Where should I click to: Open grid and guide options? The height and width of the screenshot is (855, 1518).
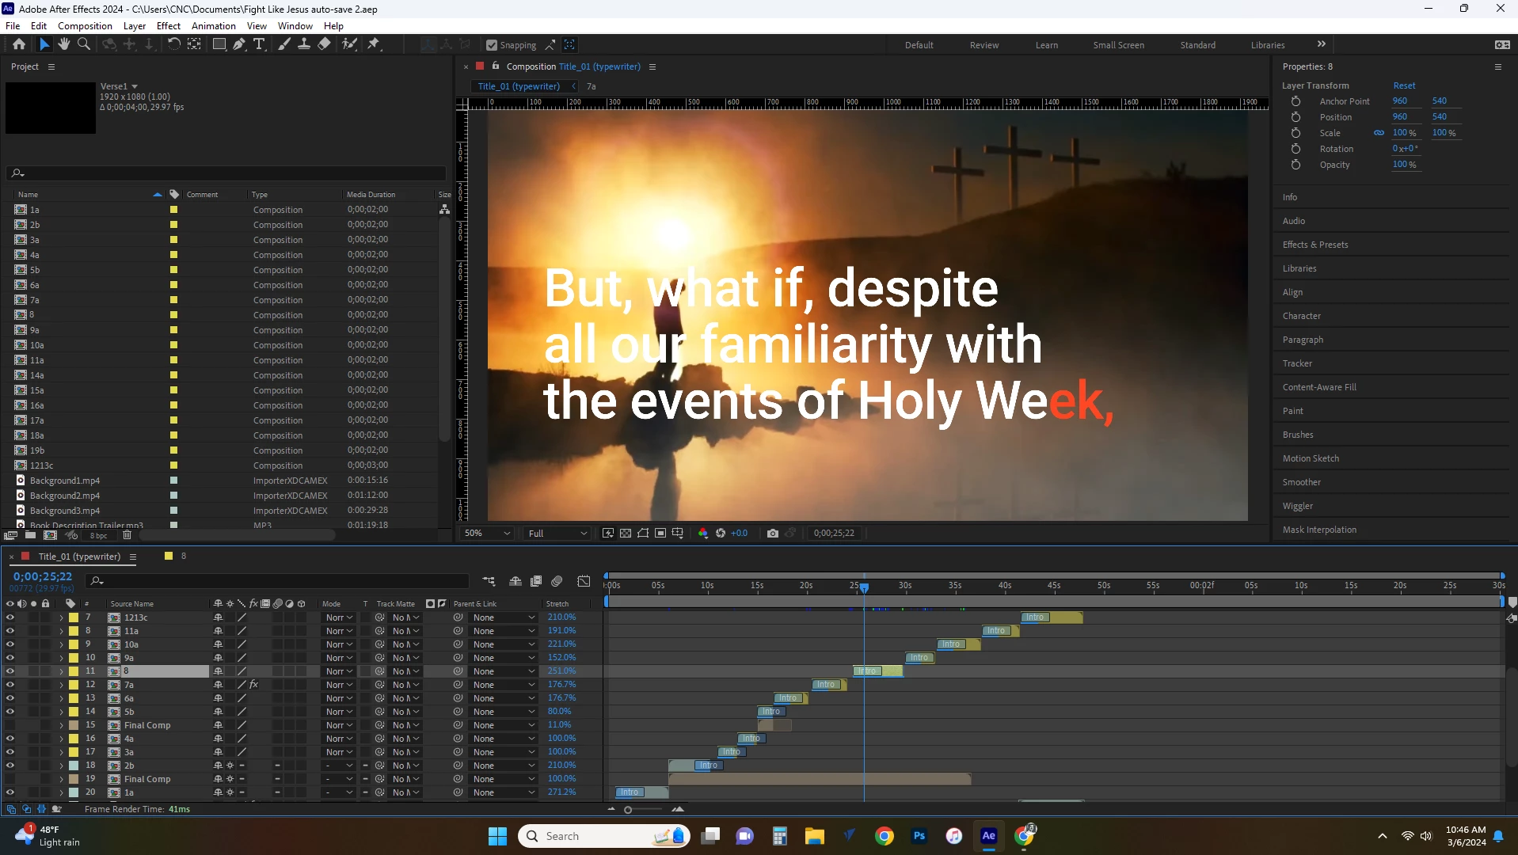click(678, 533)
